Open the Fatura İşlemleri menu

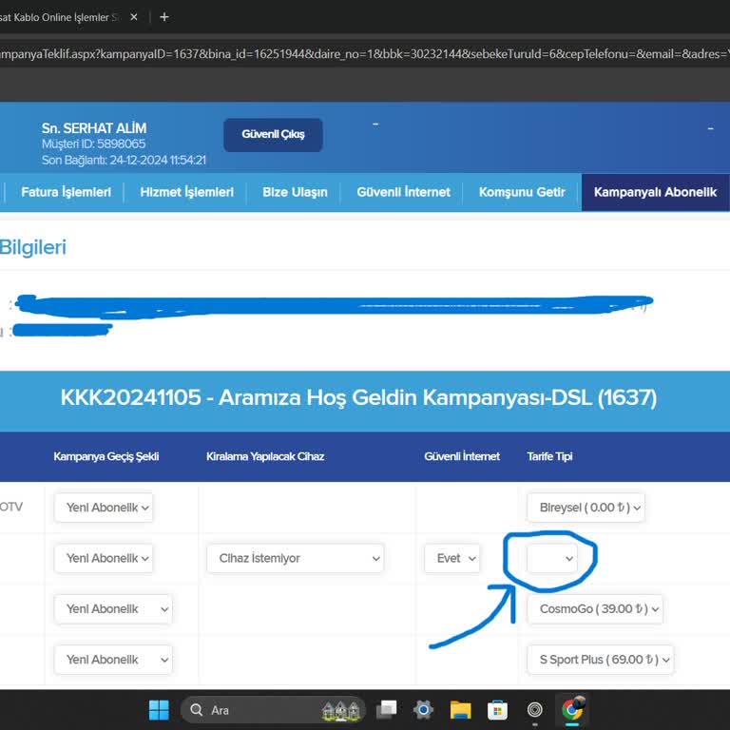click(67, 192)
